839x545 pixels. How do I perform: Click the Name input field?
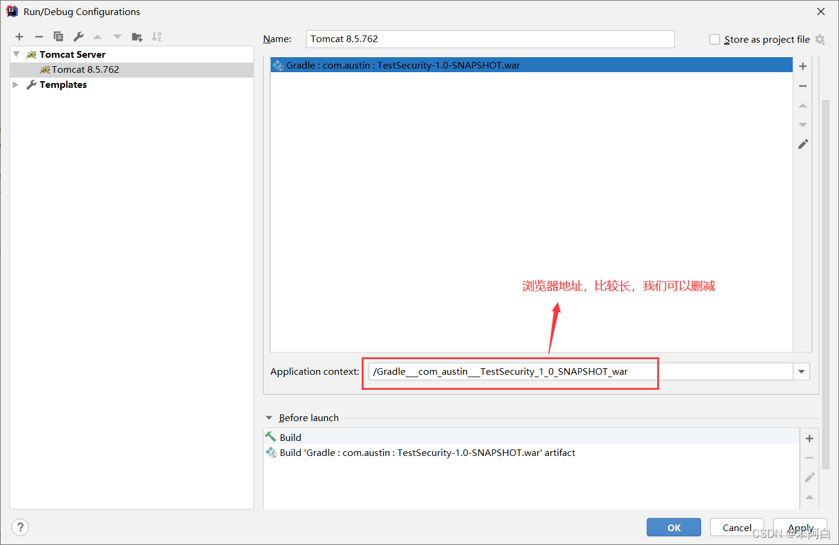click(x=490, y=39)
